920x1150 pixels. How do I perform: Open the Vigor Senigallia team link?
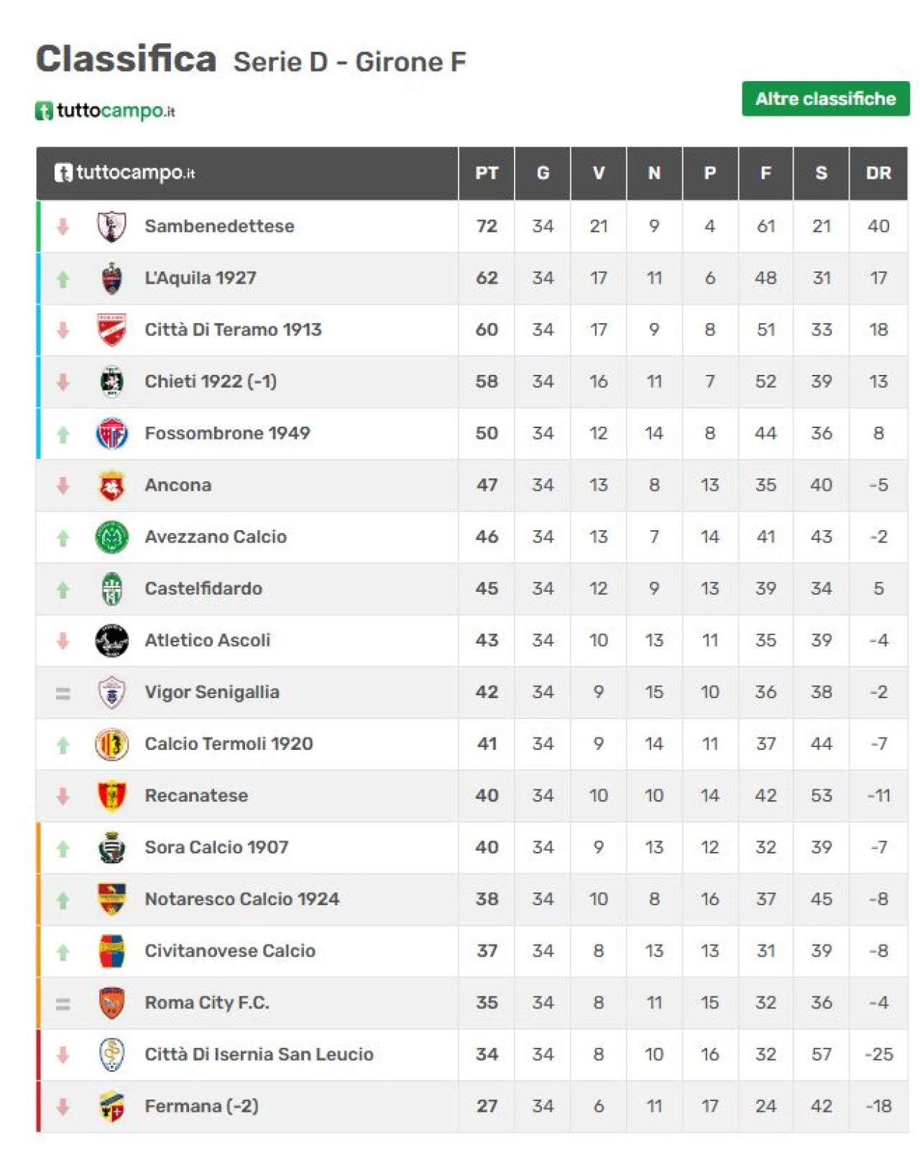point(212,692)
